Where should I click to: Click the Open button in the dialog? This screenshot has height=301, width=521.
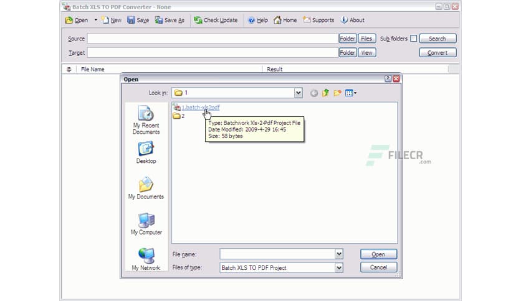(x=378, y=254)
